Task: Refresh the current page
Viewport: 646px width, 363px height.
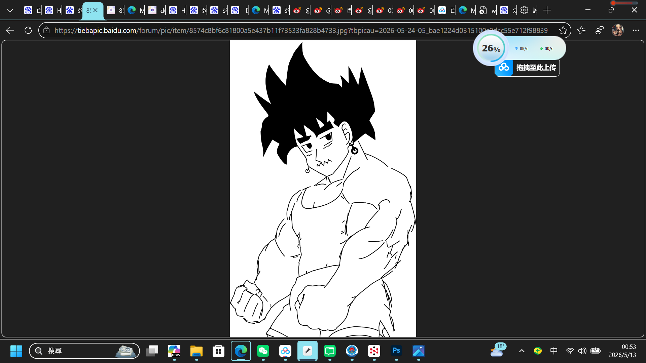Action: point(28,30)
